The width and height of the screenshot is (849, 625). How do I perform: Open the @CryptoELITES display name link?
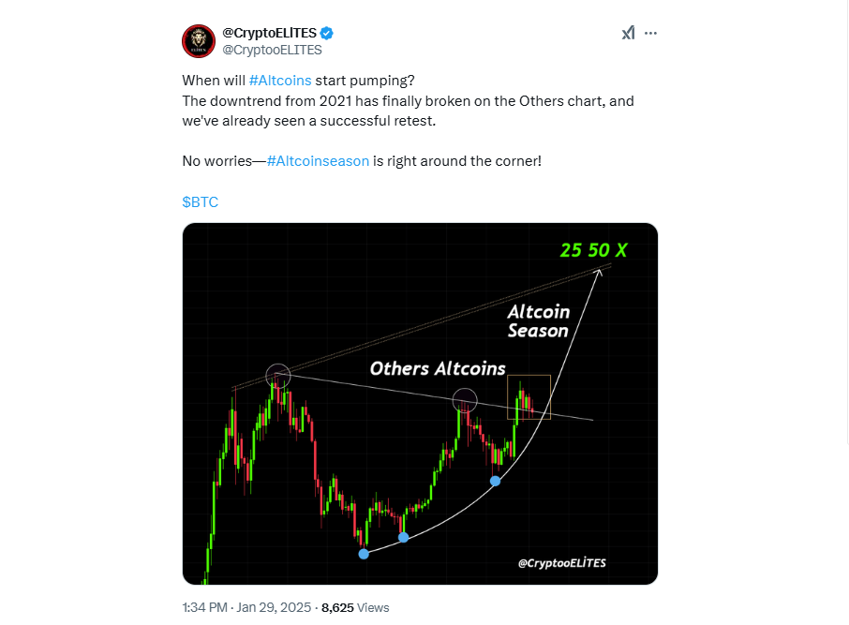268,33
